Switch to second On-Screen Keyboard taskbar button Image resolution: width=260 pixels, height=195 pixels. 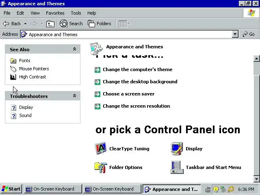(x=112, y=189)
